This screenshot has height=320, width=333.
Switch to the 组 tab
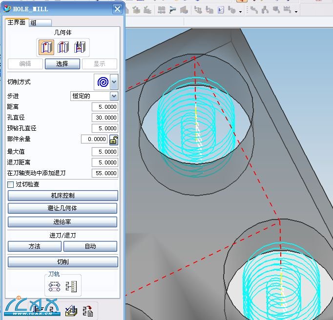coord(40,23)
